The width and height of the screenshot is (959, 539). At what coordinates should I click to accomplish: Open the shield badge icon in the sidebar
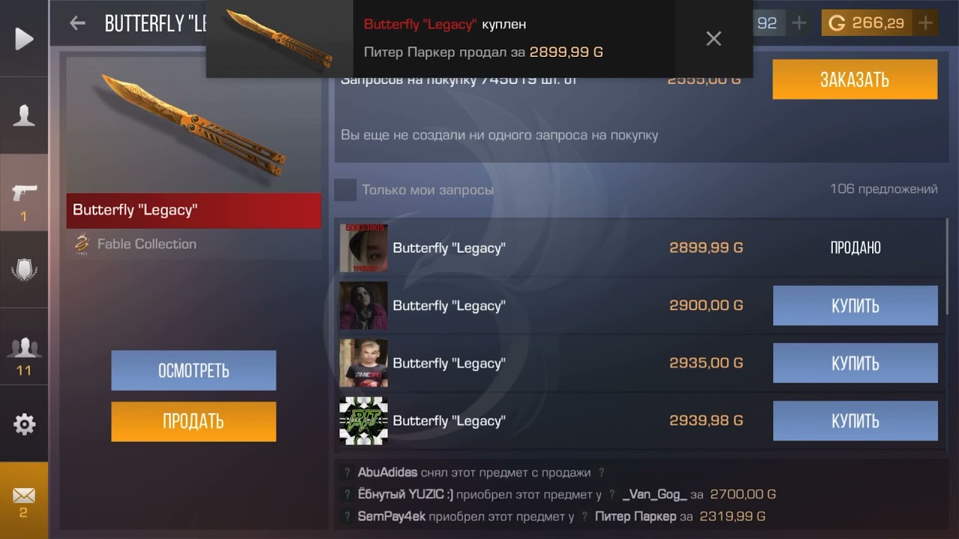pos(24,269)
